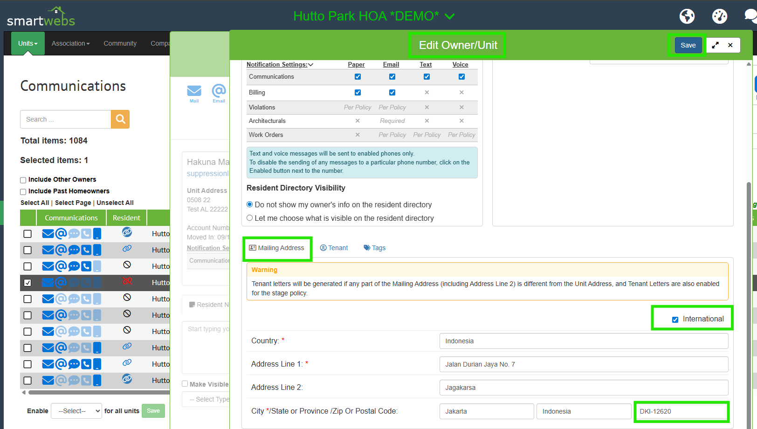This screenshot has height=429, width=757.
Task: Uncheck the International checkbox
Action: coord(675,320)
